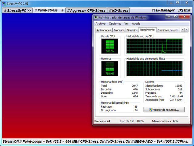
Task: Click the Monitor de recursos... button
Action: click(164, 110)
